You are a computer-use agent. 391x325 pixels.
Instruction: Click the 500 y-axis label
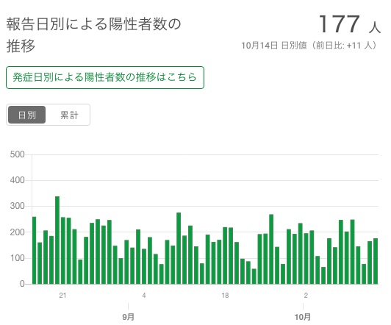(x=17, y=154)
